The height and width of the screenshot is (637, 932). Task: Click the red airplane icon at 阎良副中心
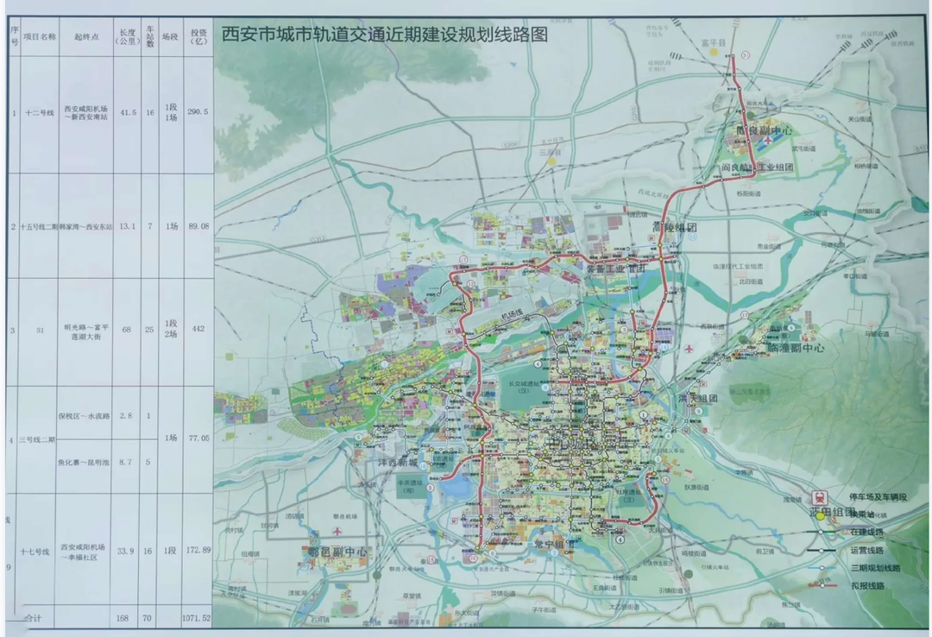pos(770,141)
